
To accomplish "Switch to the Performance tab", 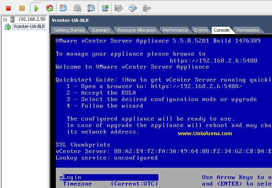I will [x=175, y=30].
